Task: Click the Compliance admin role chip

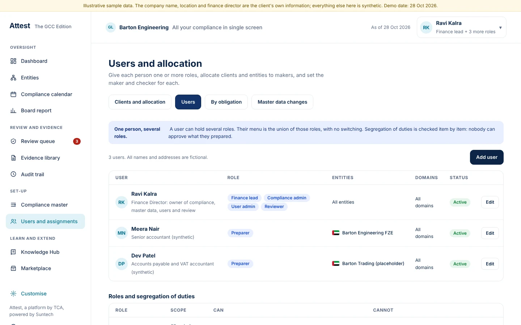Action: (287, 198)
